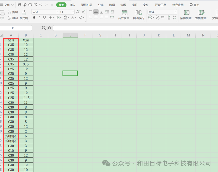Open the font size 11 dropdown

(73, 12)
